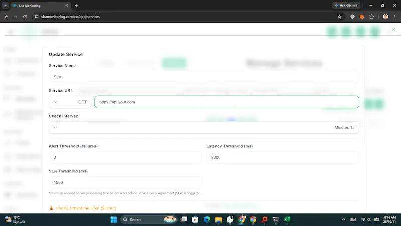401x226 pixels.
Task: Open the Wi-Fi network settings icon
Action: [x=363, y=219]
